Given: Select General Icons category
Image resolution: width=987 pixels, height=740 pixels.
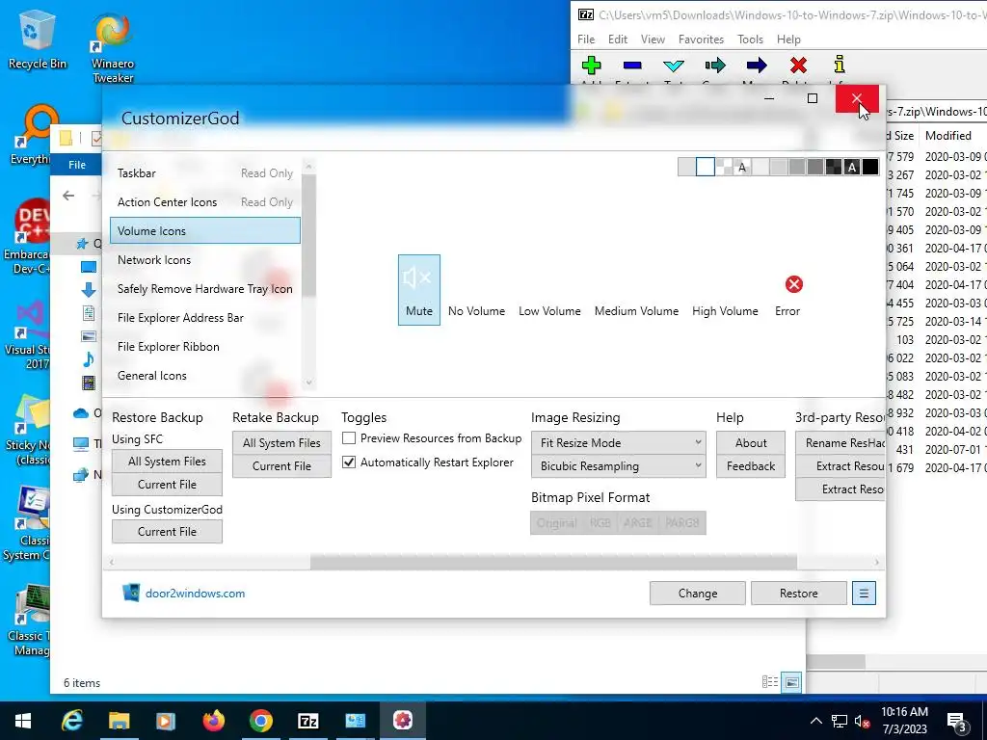Looking at the screenshot, I should (x=204, y=375).
